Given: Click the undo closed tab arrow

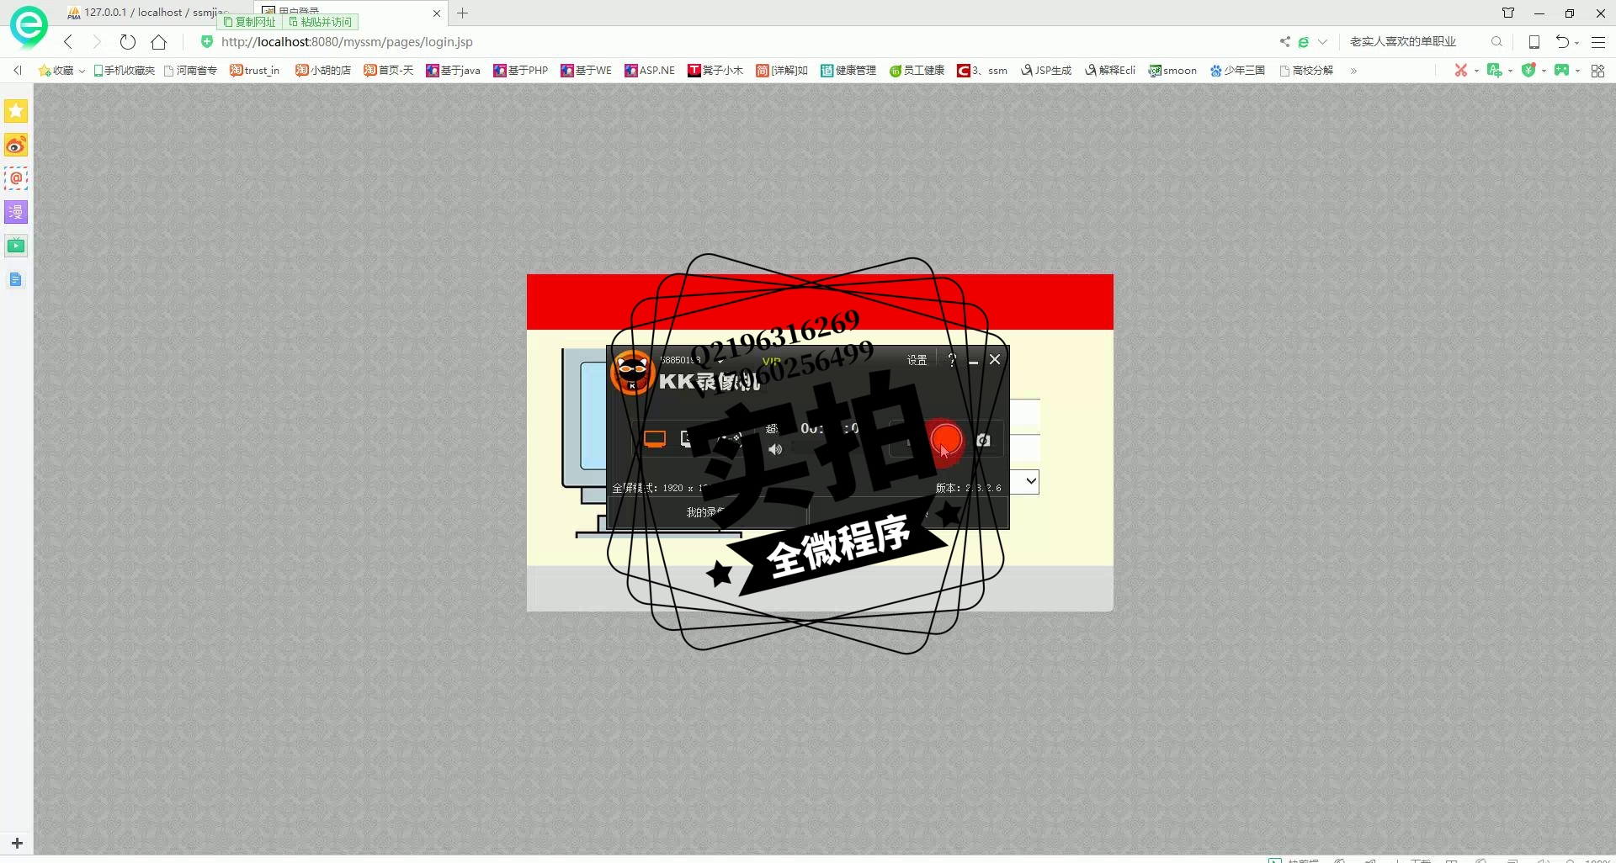Looking at the screenshot, I should 1562,41.
